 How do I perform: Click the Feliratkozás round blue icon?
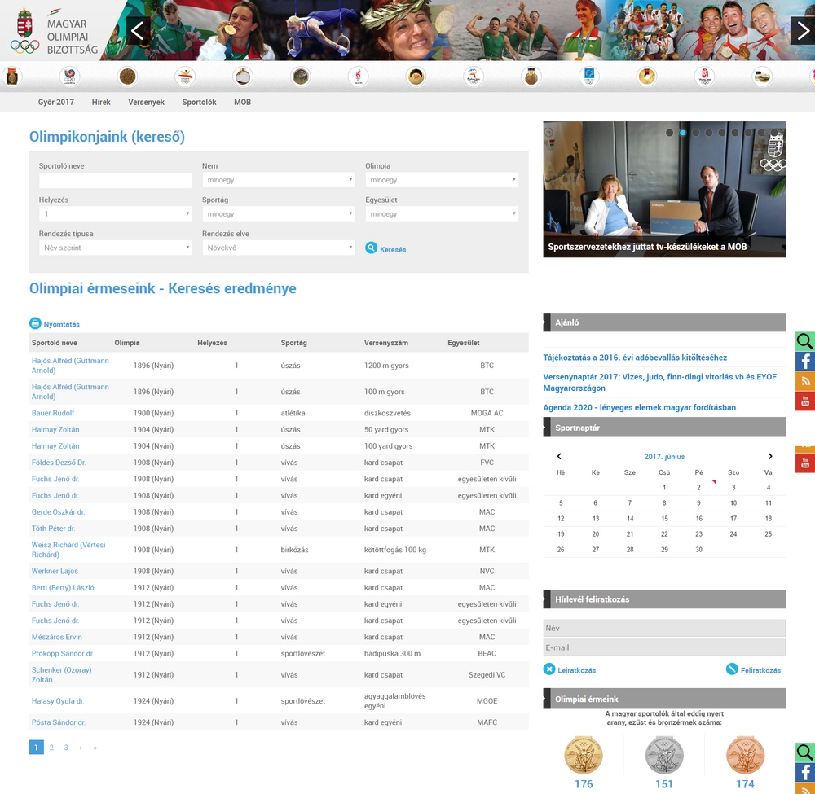pyautogui.click(x=732, y=669)
